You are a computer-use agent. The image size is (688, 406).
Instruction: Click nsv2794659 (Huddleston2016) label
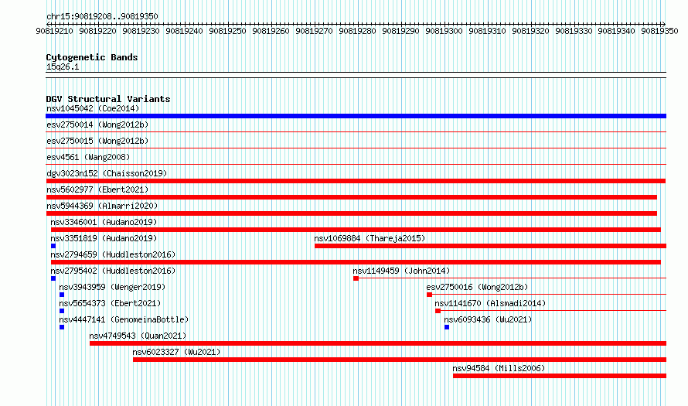pyautogui.click(x=113, y=254)
